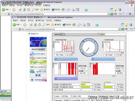Screen dimensions: 135x101
Task: Open Help menu in front IE window
Action: [58, 20]
